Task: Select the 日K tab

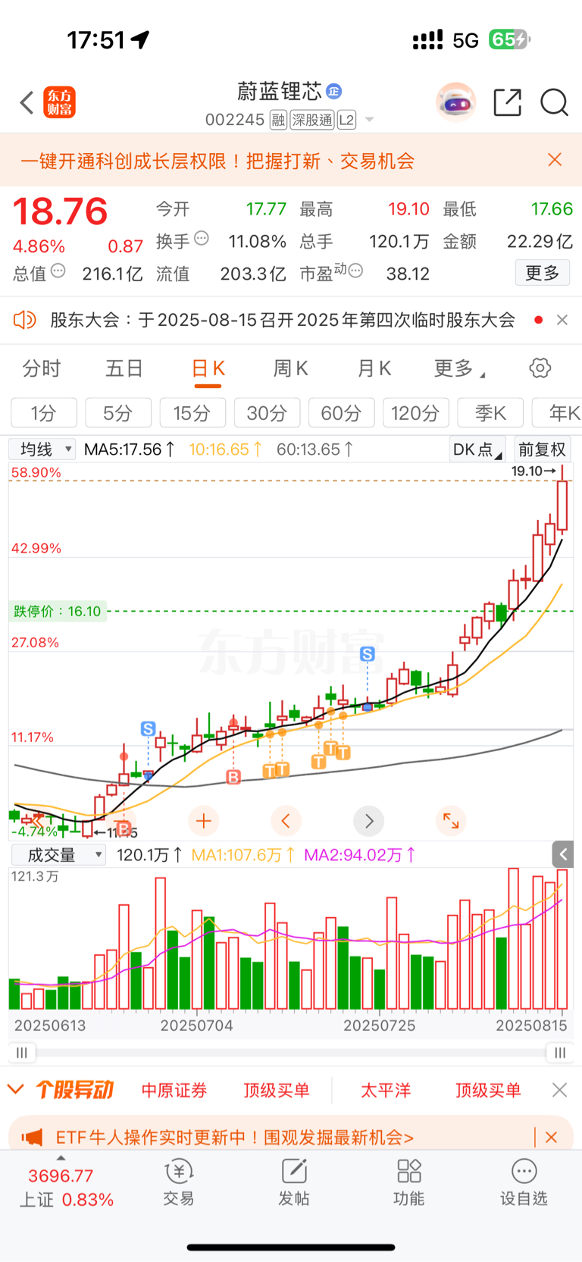Action: [x=208, y=368]
